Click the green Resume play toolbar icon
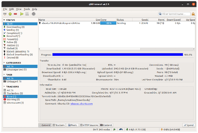 [22, 14]
